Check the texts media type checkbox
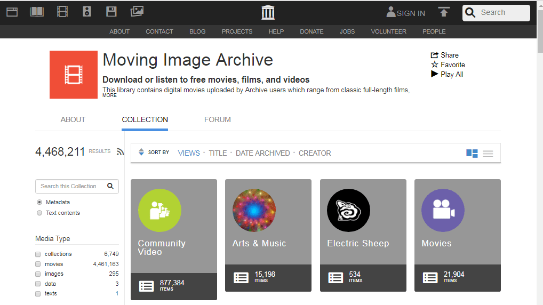This screenshot has height=305, width=543. click(x=38, y=294)
